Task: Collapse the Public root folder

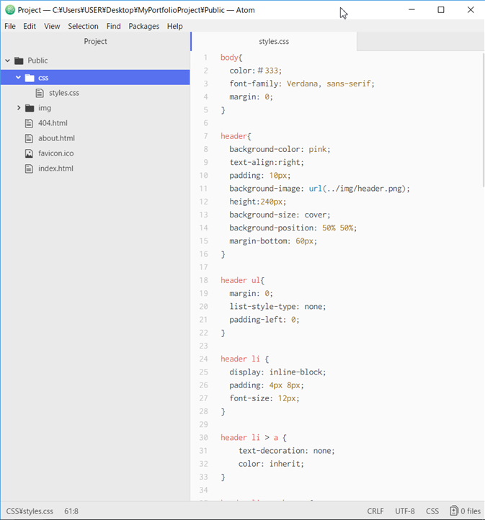Action: 7,60
